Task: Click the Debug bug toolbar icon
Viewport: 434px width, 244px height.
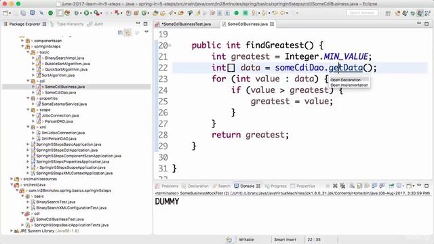Action: 76,13
